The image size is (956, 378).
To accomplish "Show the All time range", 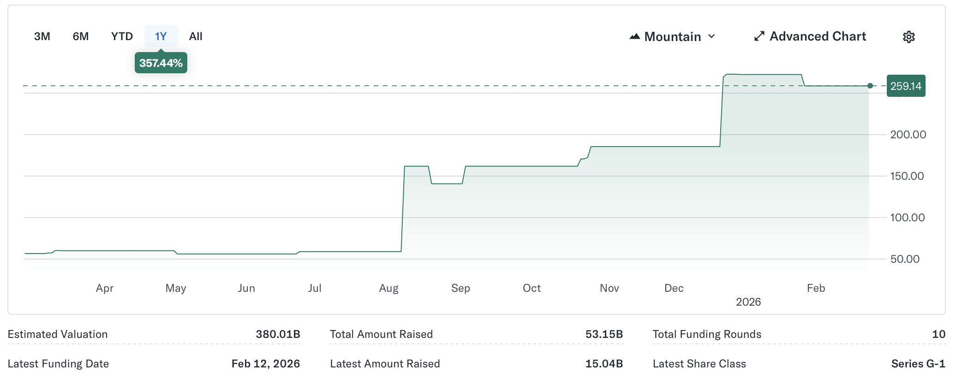I will coord(196,36).
